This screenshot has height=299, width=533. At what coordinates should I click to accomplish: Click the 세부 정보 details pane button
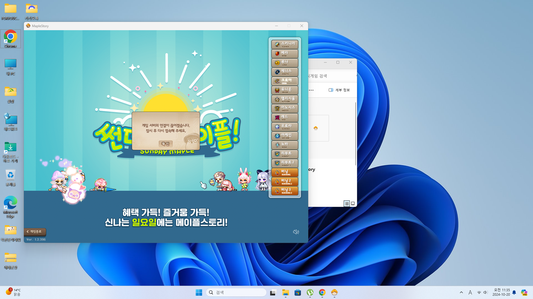[339, 90]
